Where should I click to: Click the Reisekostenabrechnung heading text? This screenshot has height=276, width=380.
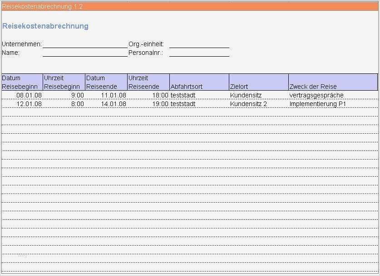point(45,26)
